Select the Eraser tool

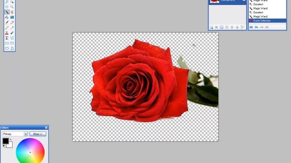(x=12, y=22)
